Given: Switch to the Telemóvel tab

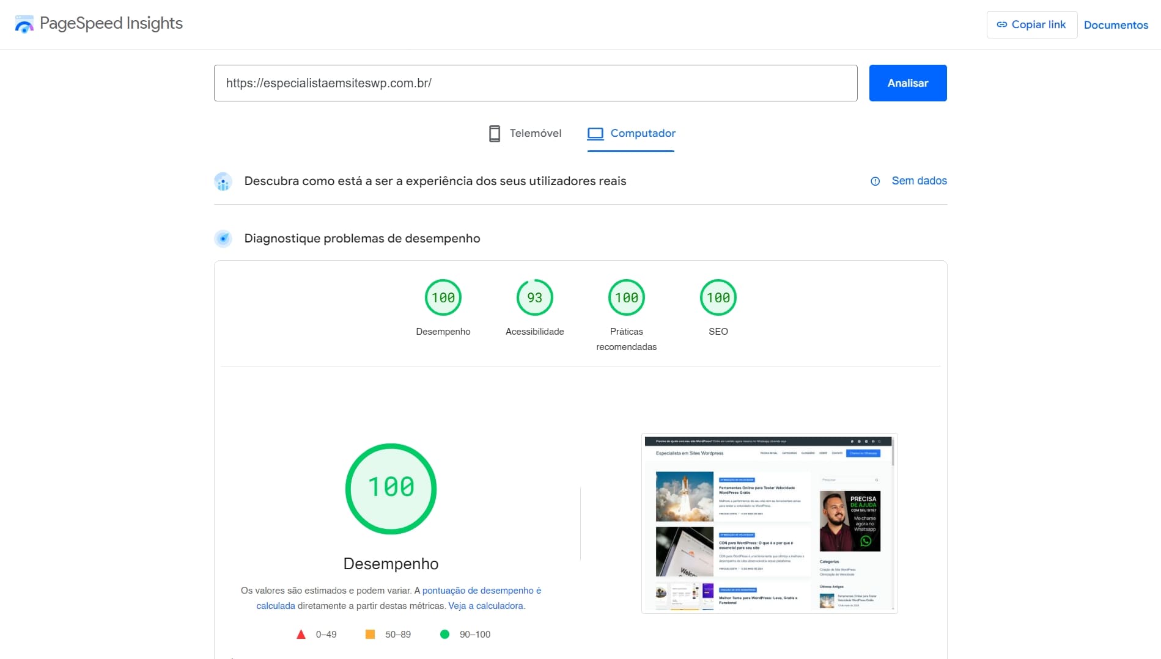Looking at the screenshot, I should pyautogui.click(x=525, y=133).
